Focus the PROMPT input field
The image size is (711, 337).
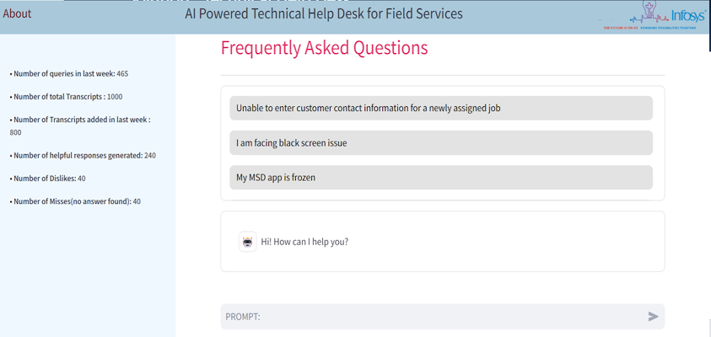(x=443, y=316)
